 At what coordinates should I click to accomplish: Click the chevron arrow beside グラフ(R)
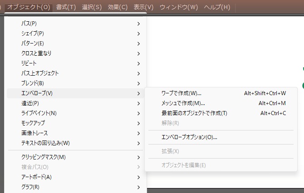138,188
